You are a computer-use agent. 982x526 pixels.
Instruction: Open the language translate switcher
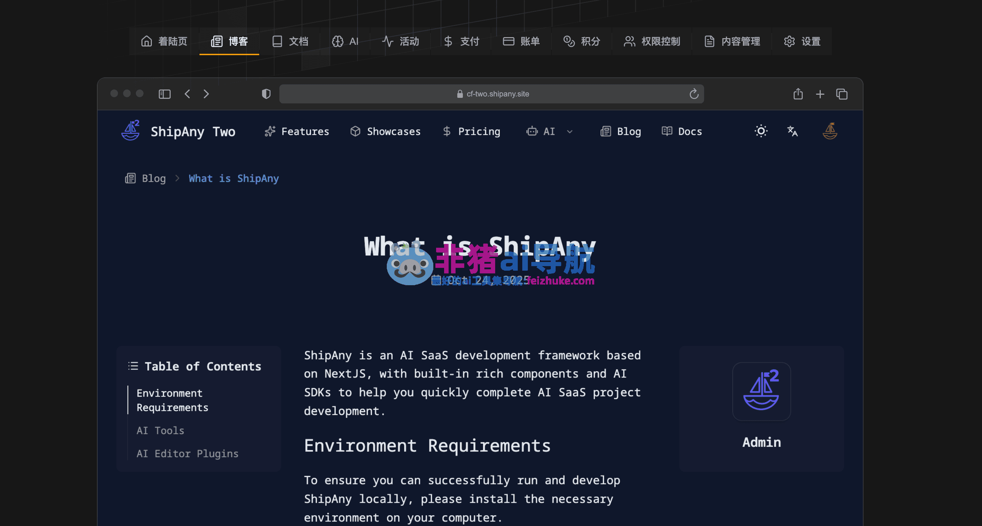point(793,131)
